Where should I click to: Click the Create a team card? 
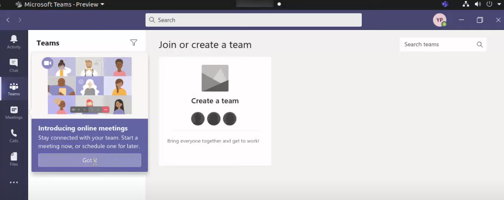click(x=215, y=111)
